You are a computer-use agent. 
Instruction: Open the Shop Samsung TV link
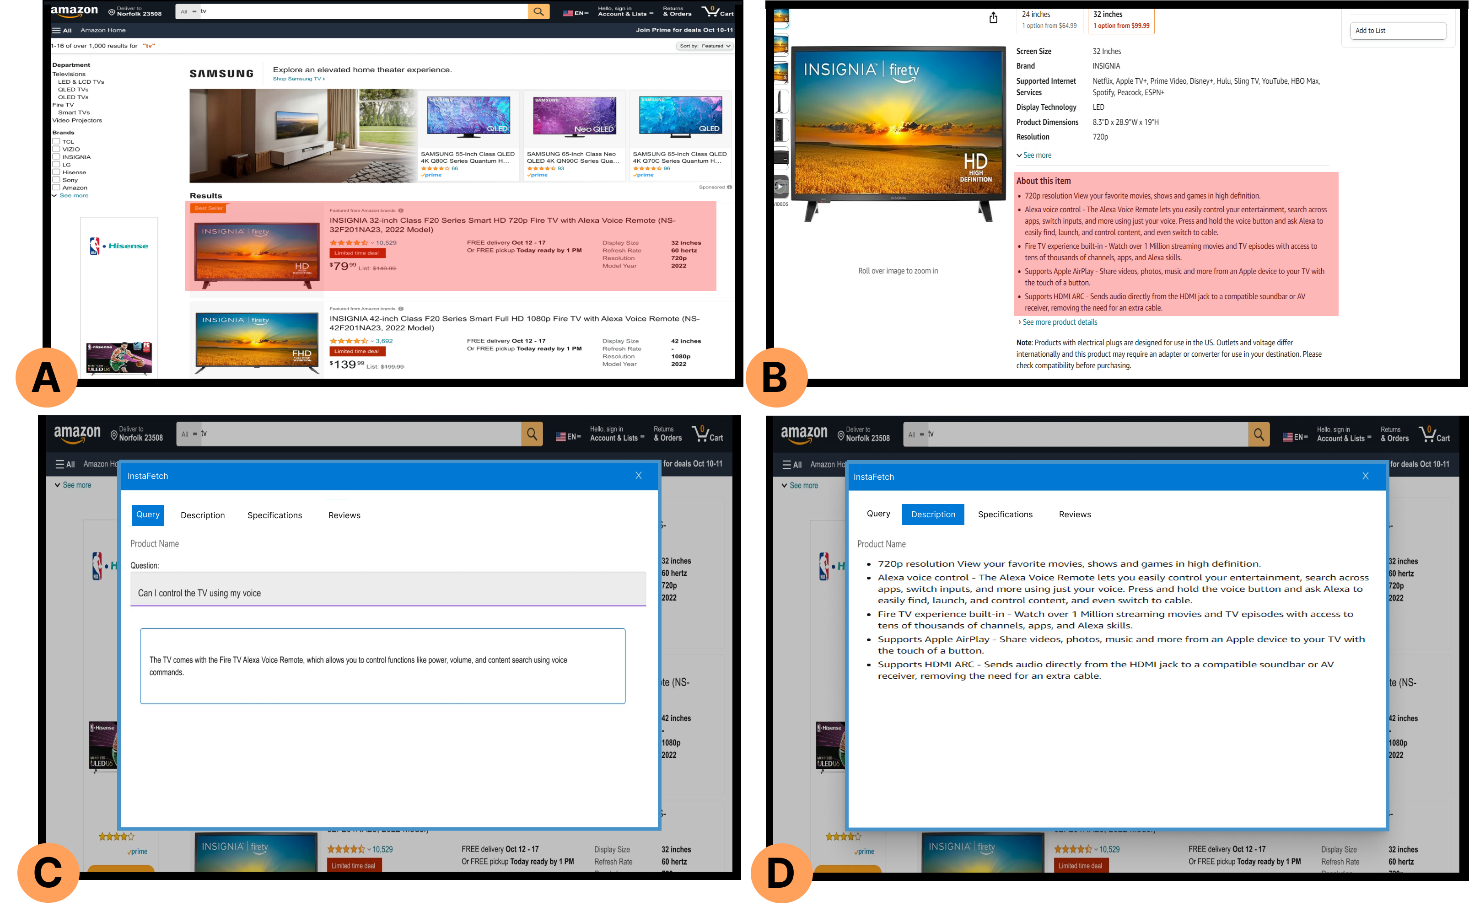[x=298, y=79]
